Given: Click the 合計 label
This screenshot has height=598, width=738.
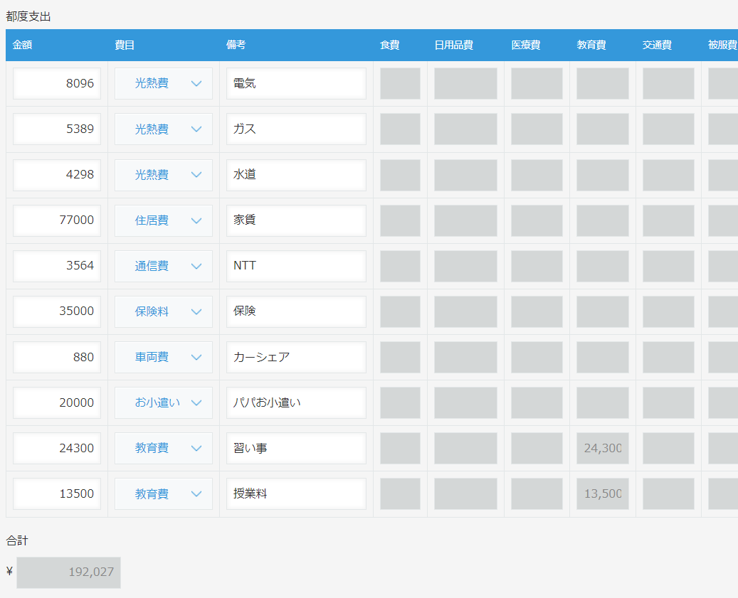Looking at the screenshot, I should point(17,540).
